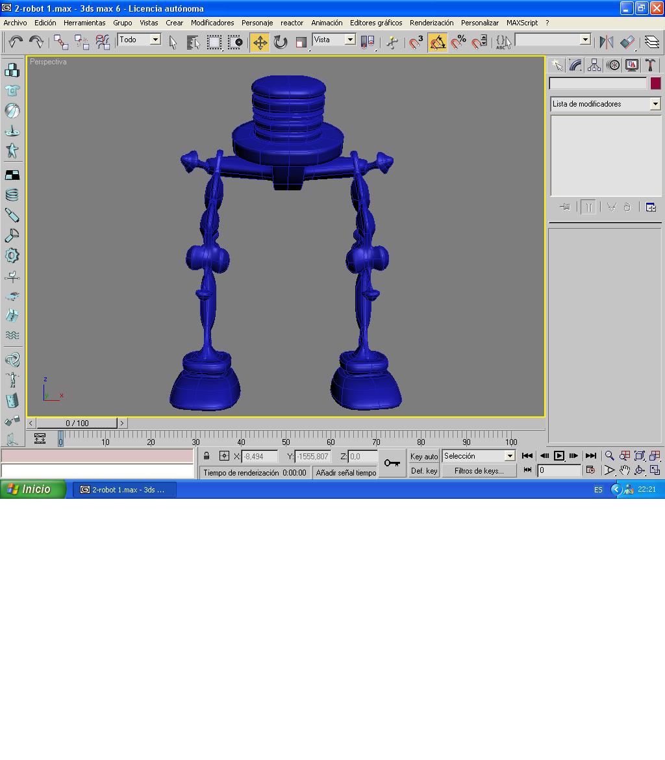Switch to the Display command panel tab
Screen dimensions: 665x760
632,65
